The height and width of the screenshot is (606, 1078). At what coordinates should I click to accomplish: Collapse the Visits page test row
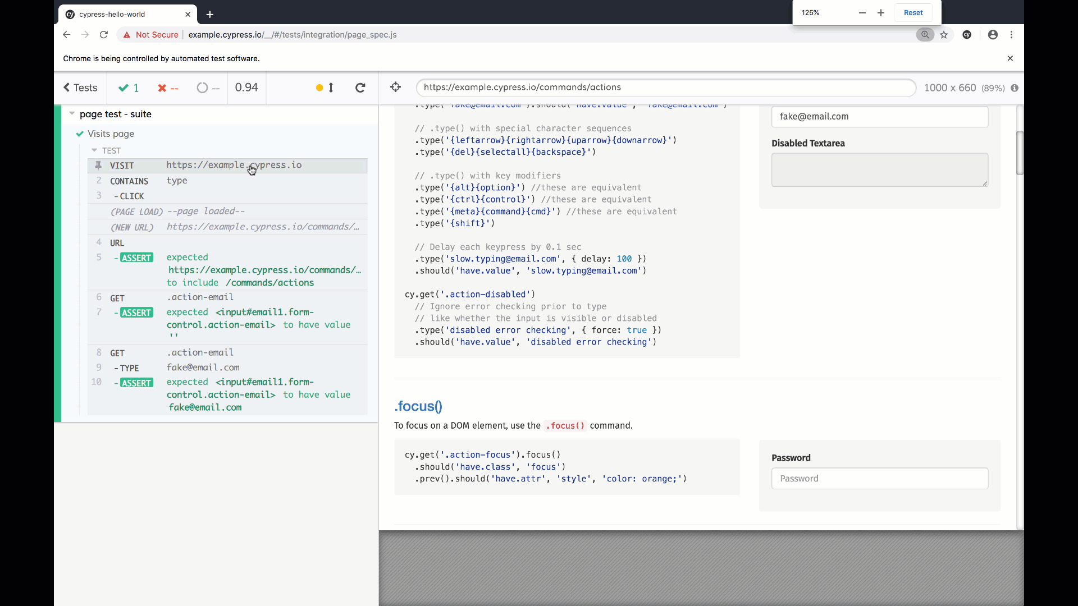coord(110,133)
